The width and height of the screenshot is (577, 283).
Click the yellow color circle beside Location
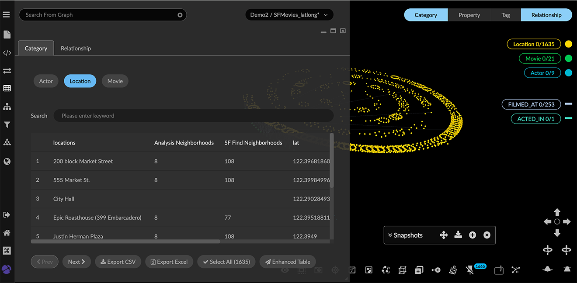[x=568, y=44]
